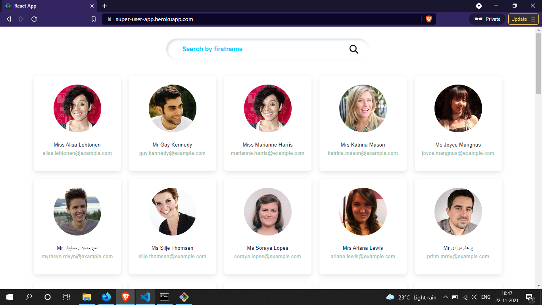Screen dimensions: 542x305
Task: Open the Brave Shields lion icon
Action: click(x=429, y=19)
